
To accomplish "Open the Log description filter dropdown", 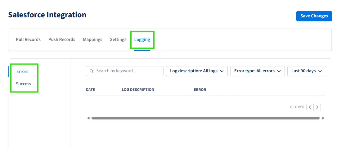I will coord(197,71).
